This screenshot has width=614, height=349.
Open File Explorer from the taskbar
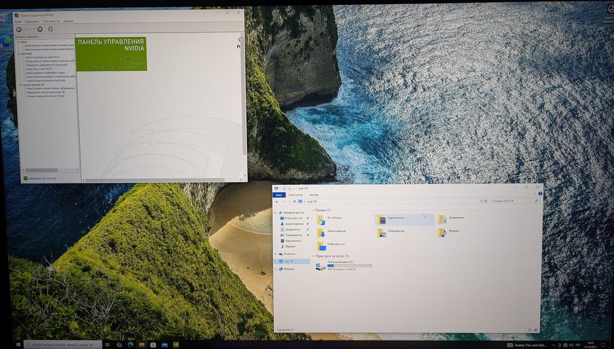tap(142, 345)
